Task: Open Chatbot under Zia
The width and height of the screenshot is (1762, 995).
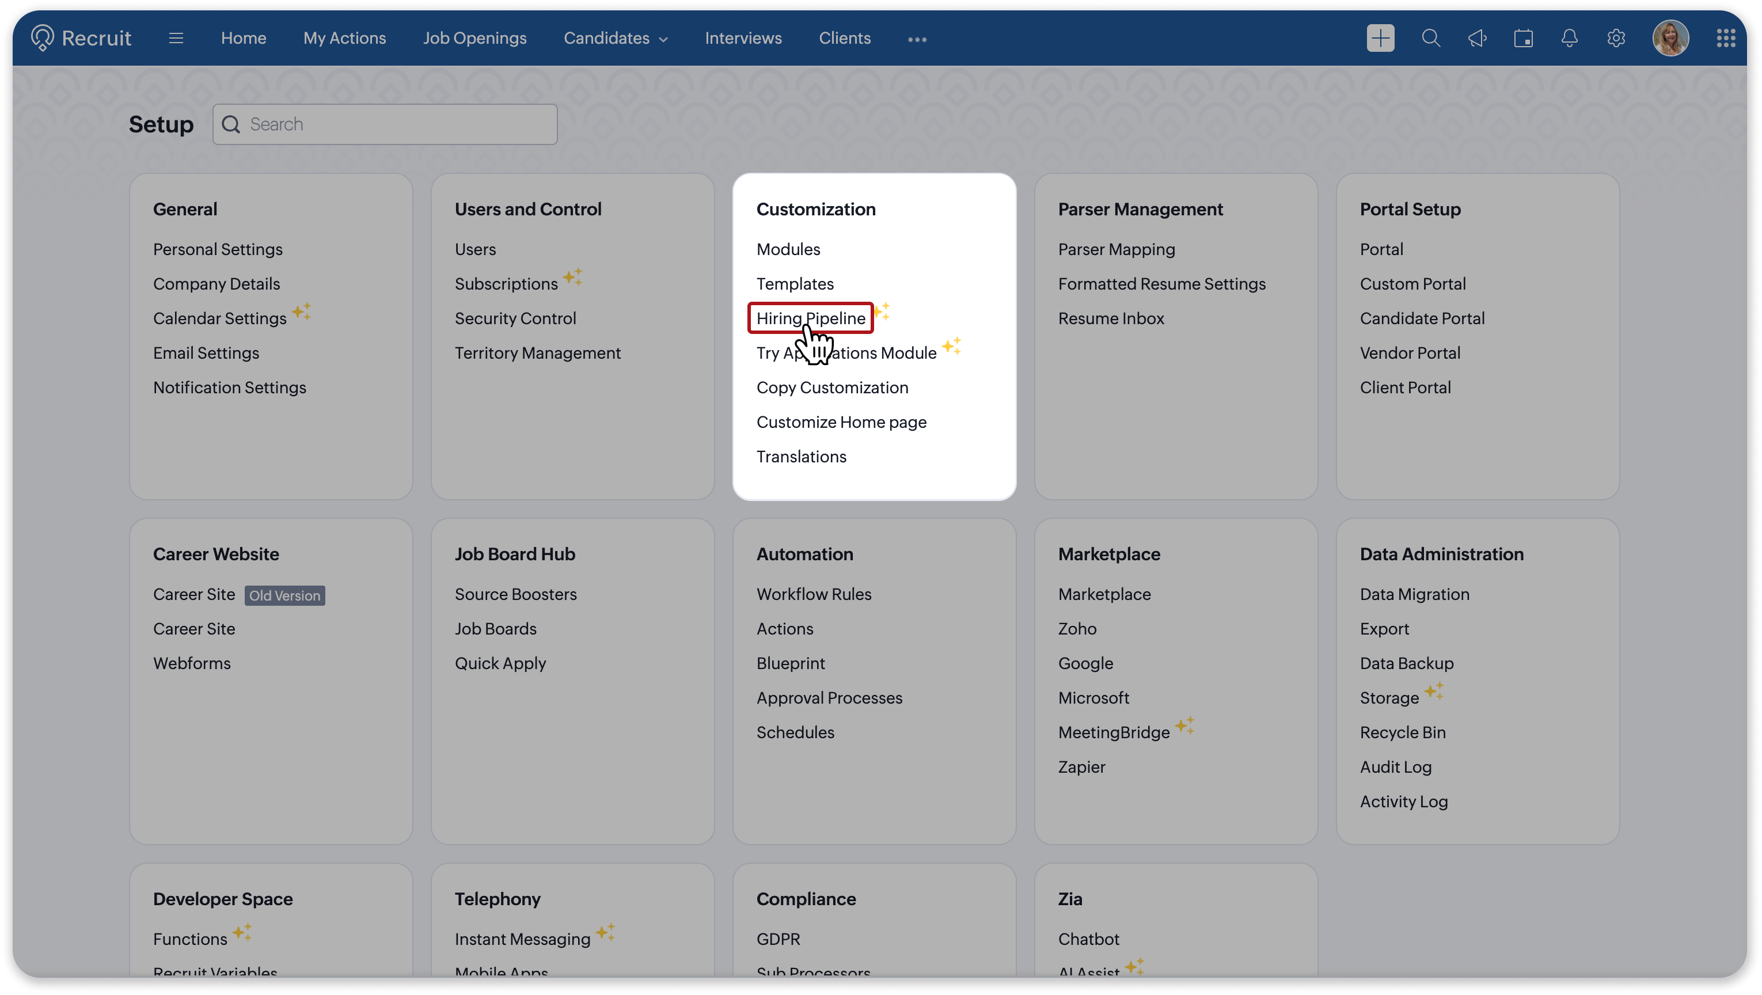Action: point(1088,939)
